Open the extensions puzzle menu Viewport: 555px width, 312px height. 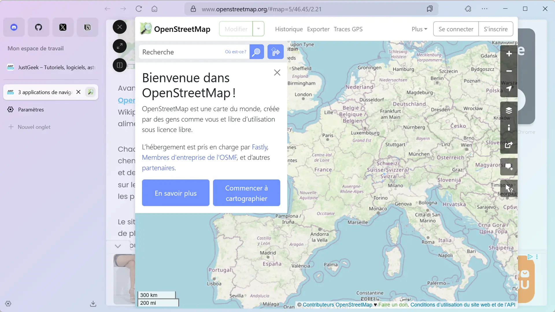click(468, 9)
